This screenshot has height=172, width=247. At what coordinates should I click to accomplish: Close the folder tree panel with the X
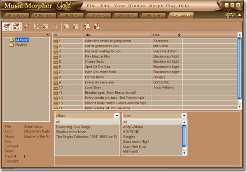pyautogui.click(x=48, y=35)
